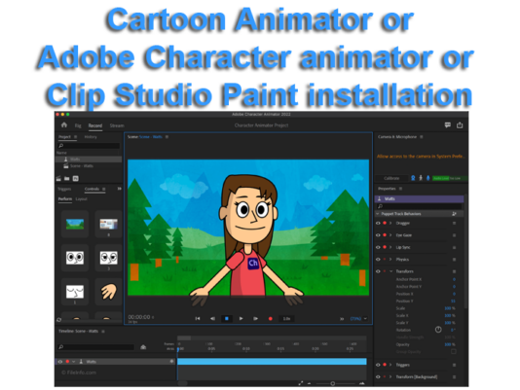This screenshot has width=520, height=390.
Task: Click the Watts puppet icon in Project list
Action: click(65, 160)
